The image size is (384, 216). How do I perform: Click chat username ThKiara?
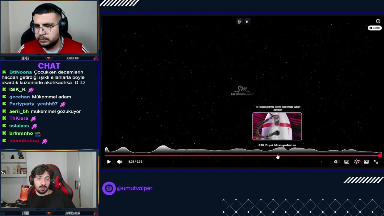point(19,118)
